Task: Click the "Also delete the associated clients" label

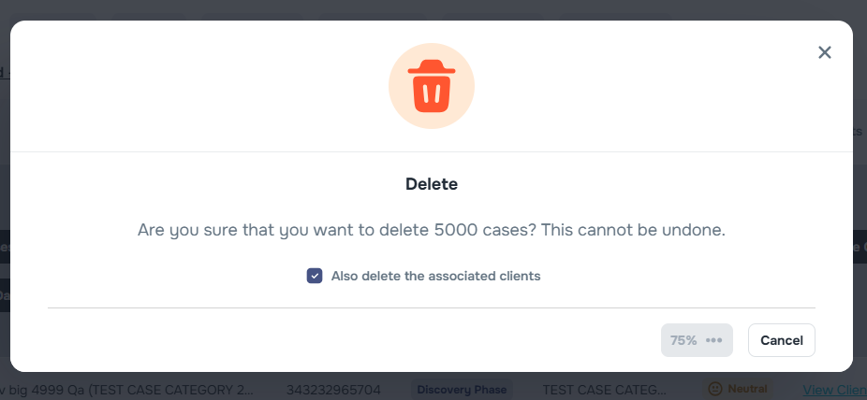Action: tap(435, 276)
